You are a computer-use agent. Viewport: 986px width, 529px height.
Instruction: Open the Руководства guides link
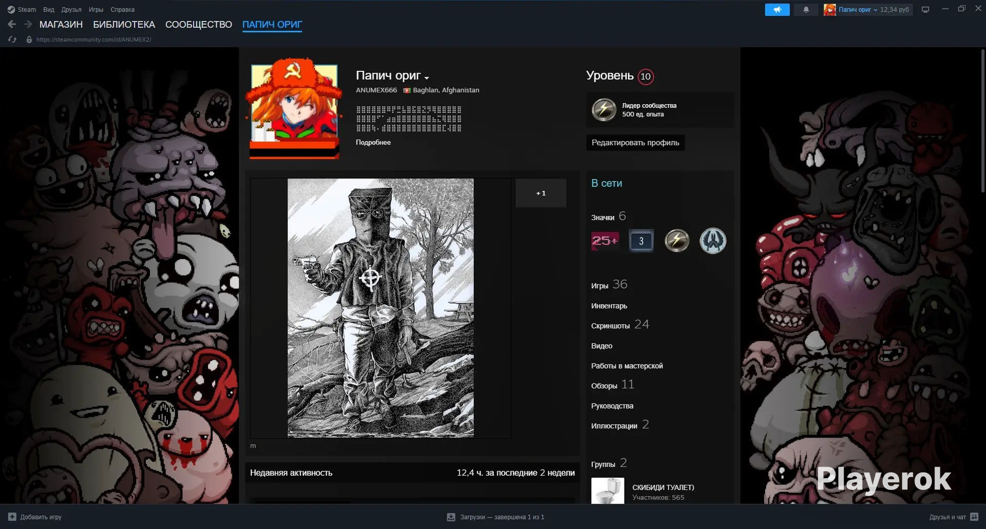tap(612, 406)
